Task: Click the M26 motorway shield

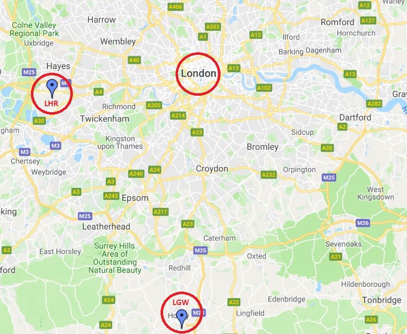Action: (363, 223)
